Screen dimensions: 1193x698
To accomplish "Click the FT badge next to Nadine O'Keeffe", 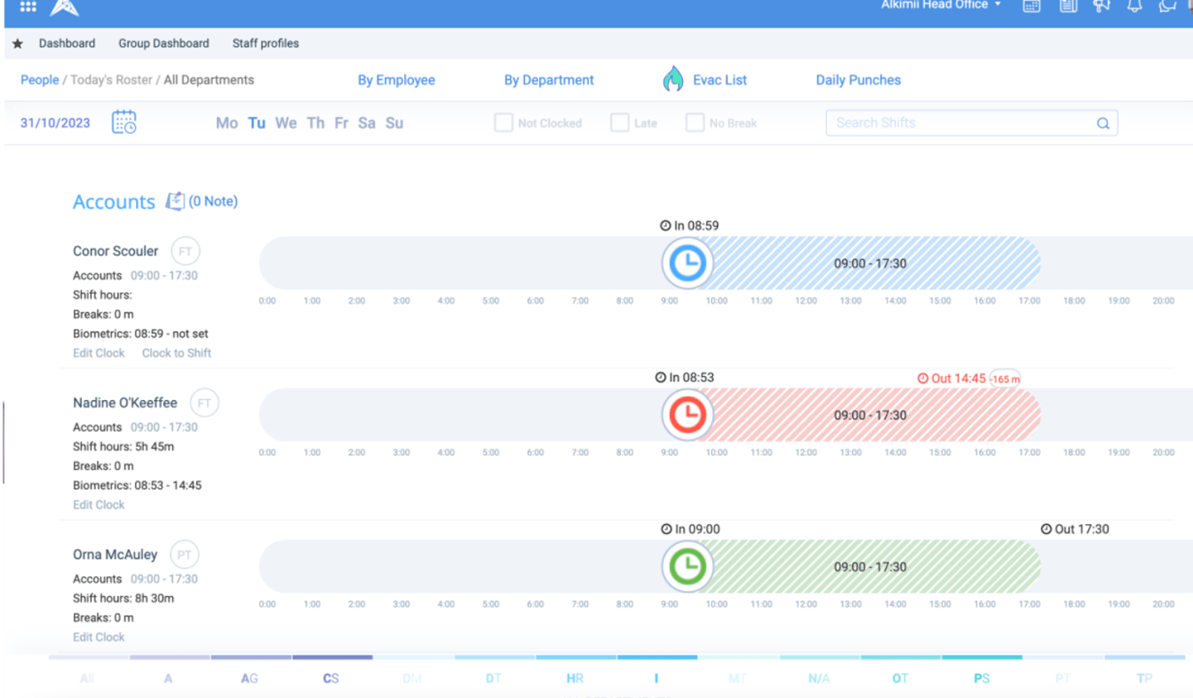I will coord(204,403).
